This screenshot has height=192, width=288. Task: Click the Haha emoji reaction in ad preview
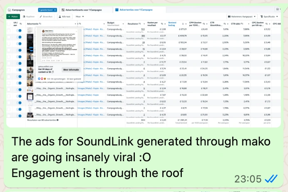pyautogui.click(x=45, y=79)
